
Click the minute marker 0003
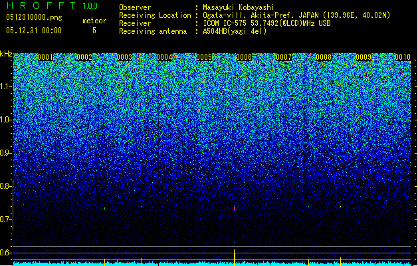124,57
